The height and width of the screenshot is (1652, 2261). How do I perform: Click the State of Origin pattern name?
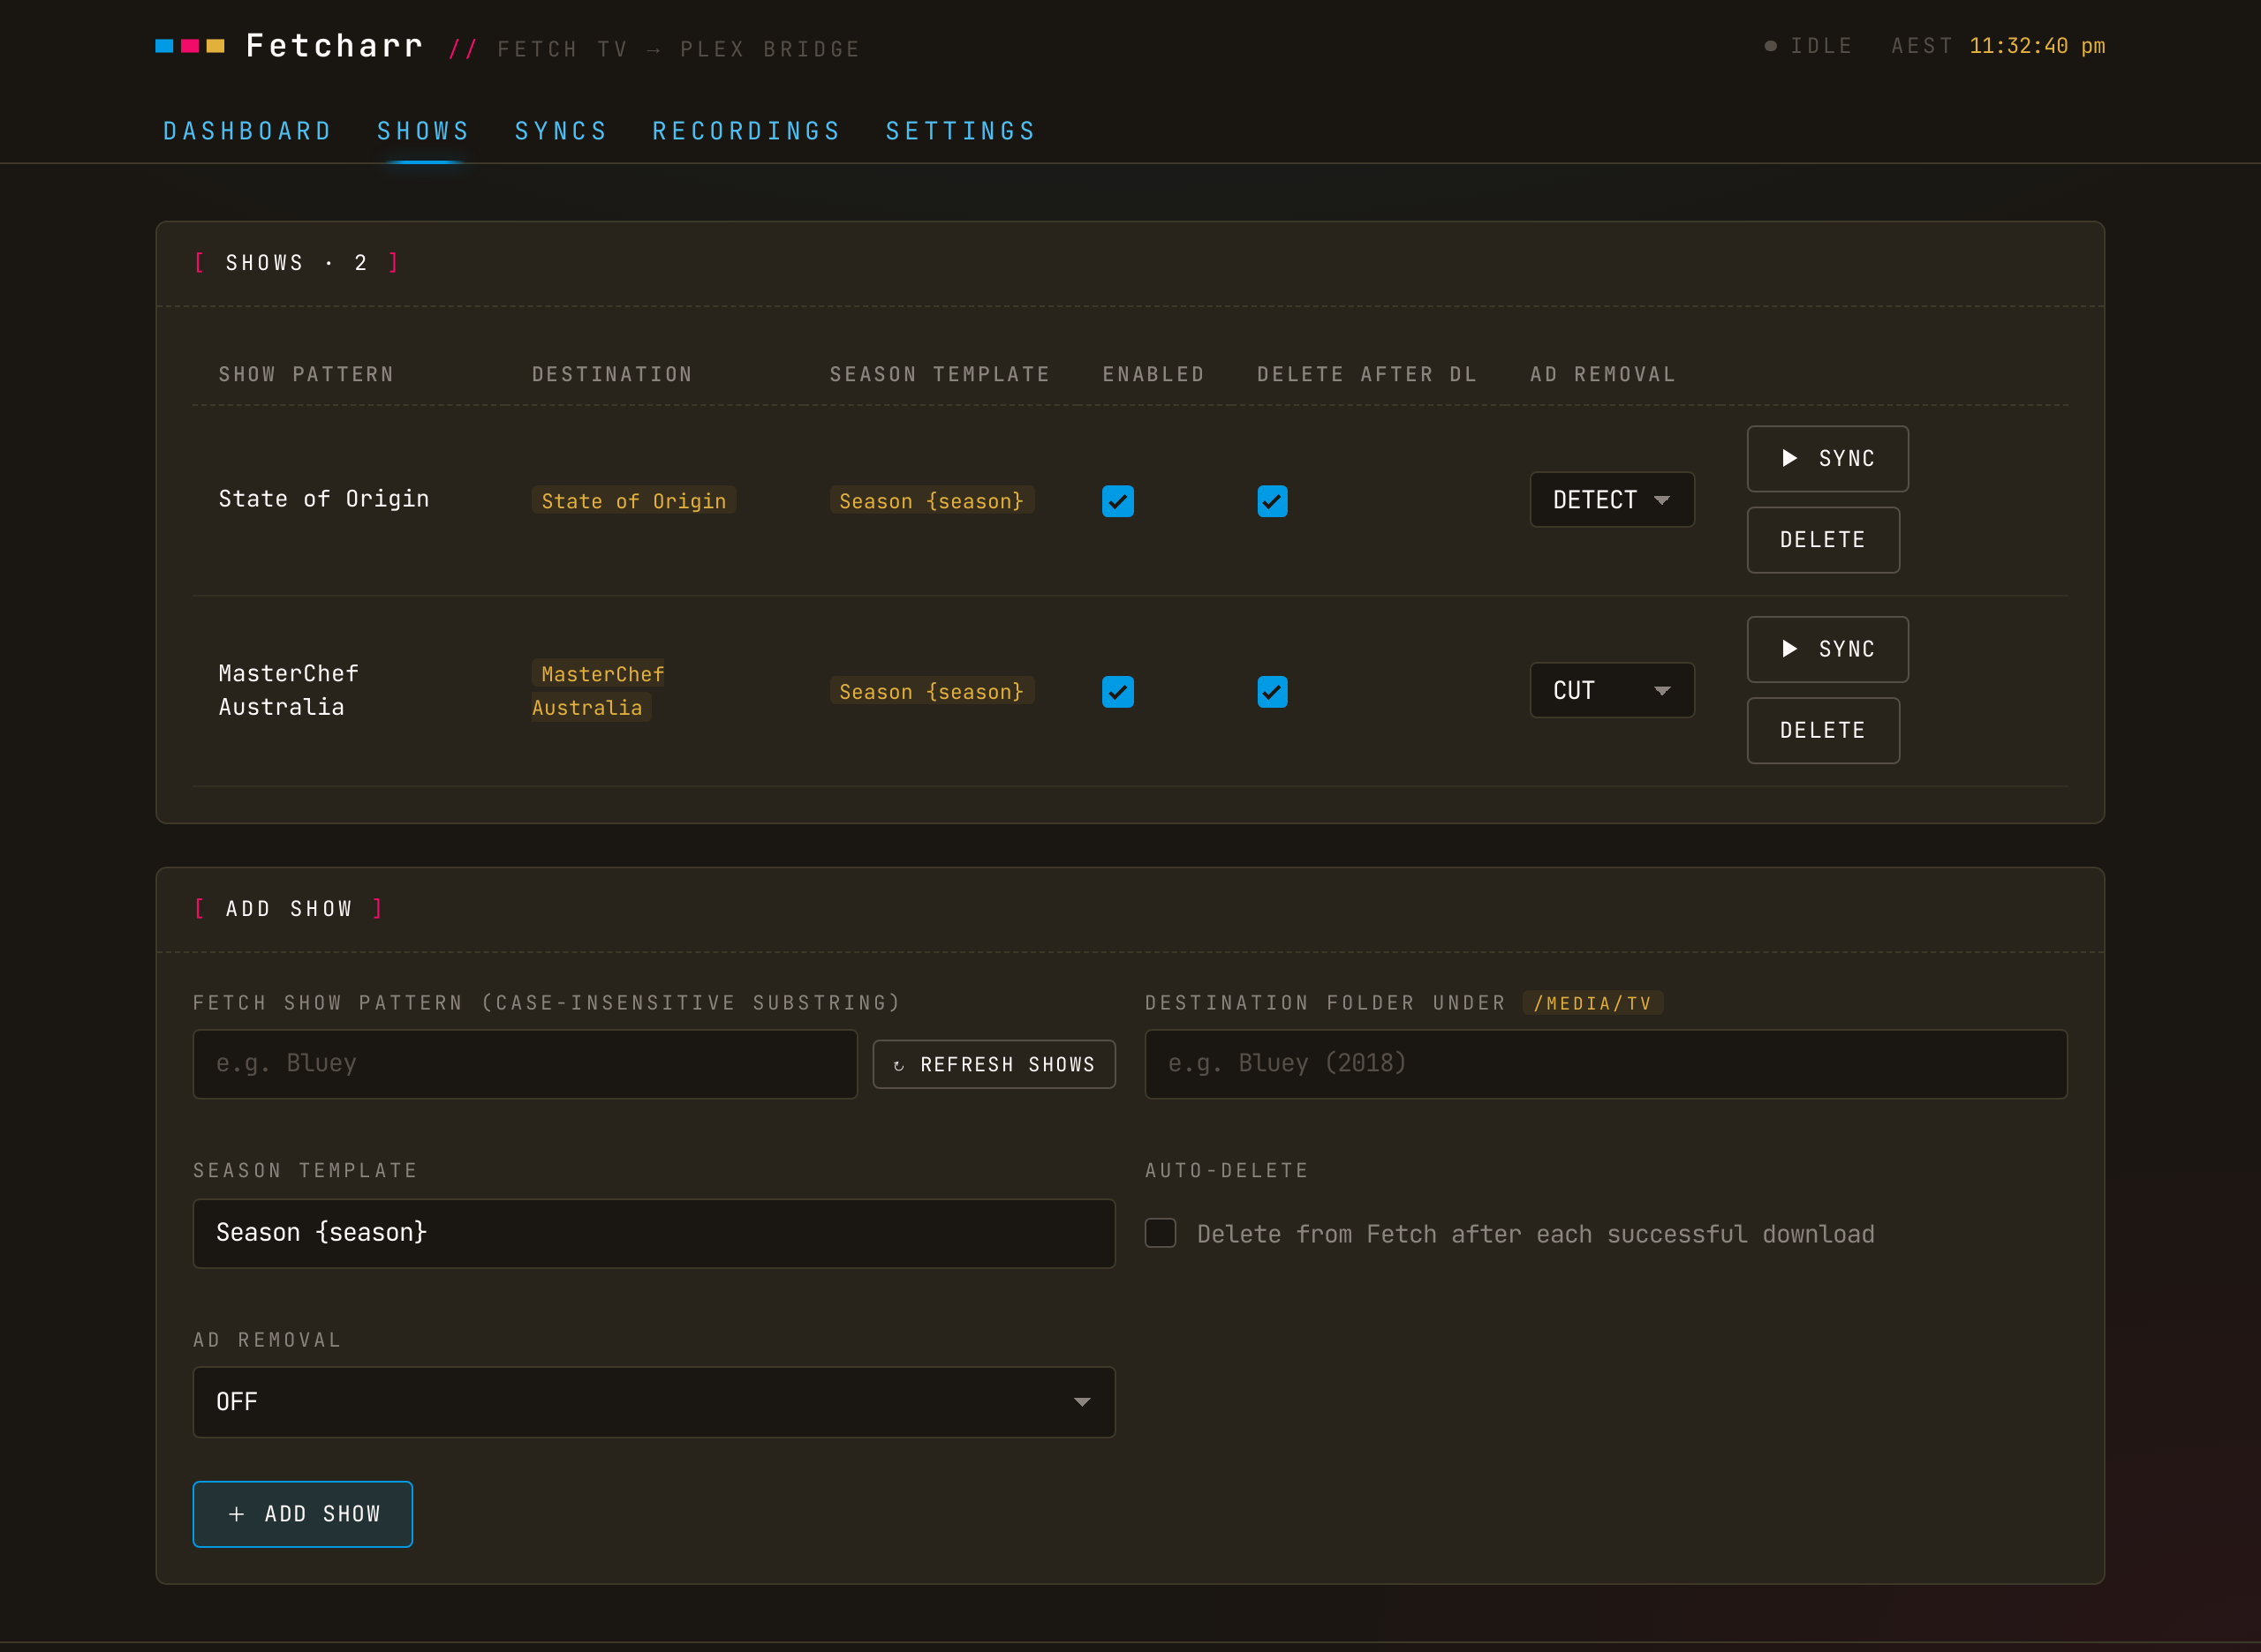click(323, 499)
